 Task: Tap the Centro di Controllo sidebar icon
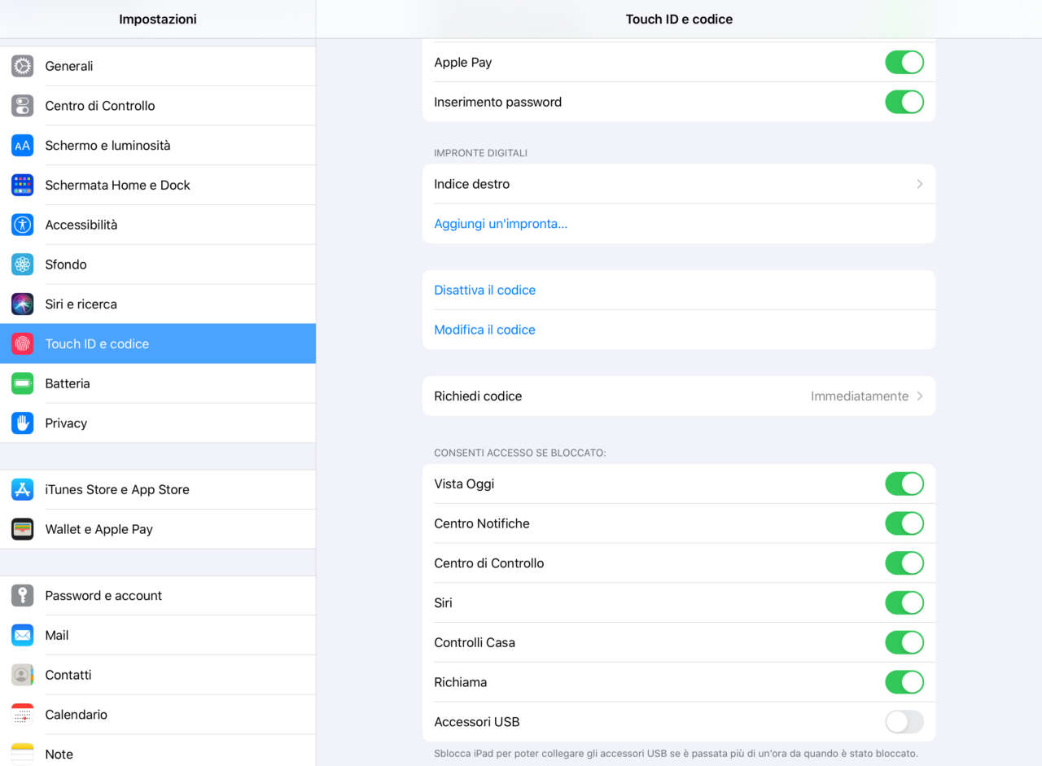point(23,106)
